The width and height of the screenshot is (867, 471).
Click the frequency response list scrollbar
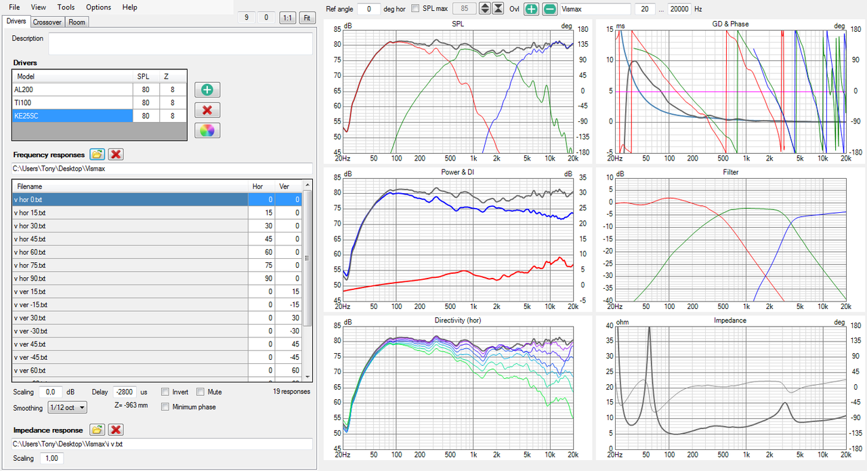click(x=307, y=258)
